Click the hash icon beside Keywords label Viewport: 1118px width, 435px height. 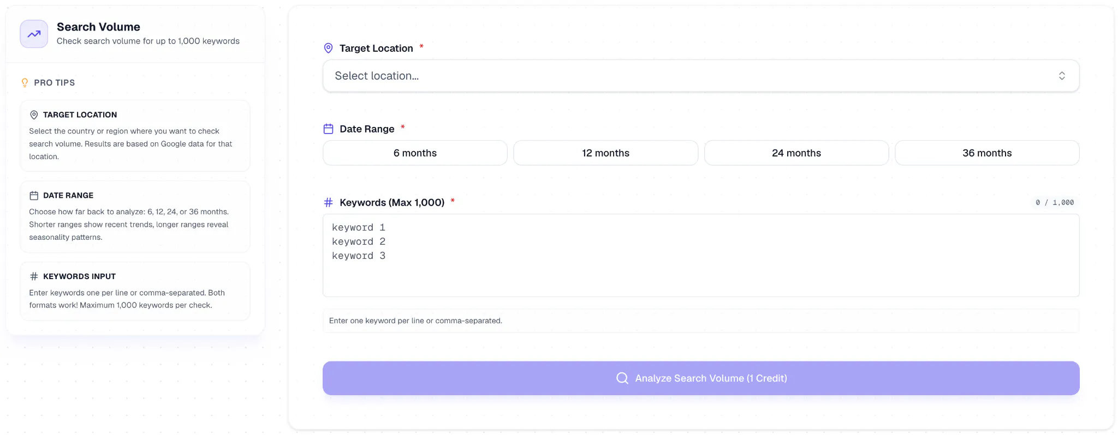click(328, 202)
